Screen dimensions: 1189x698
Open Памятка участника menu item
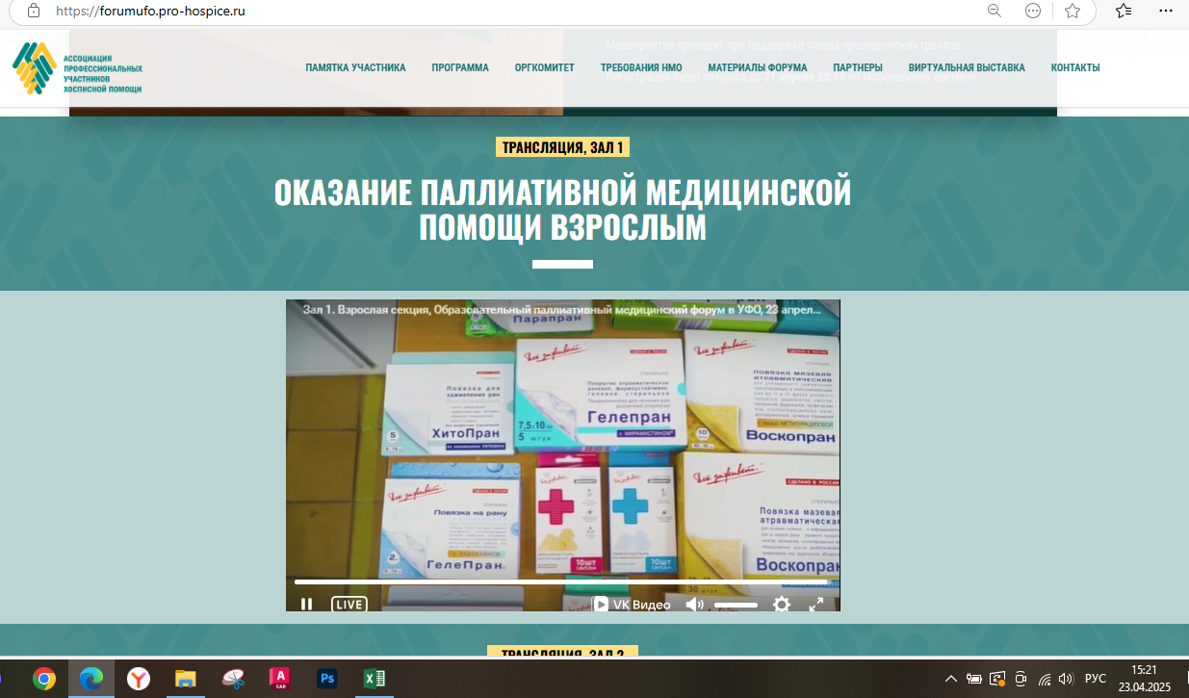coord(355,68)
